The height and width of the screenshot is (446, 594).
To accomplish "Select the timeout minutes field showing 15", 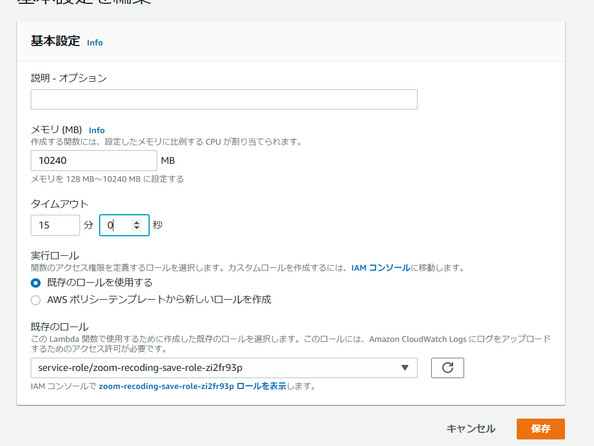I will click(55, 225).
